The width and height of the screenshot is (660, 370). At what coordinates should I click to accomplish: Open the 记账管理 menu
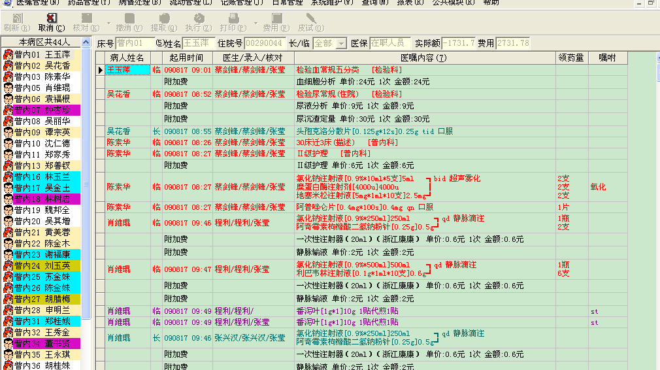coord(242,3)
